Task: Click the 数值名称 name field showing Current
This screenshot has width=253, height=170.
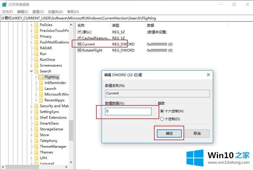Action: click(x=157, y=94)
